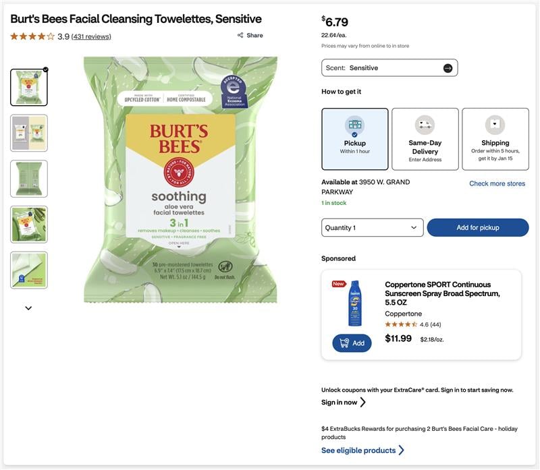
Task: Click the Shipping box icon
Action: [x=495, y=125]
